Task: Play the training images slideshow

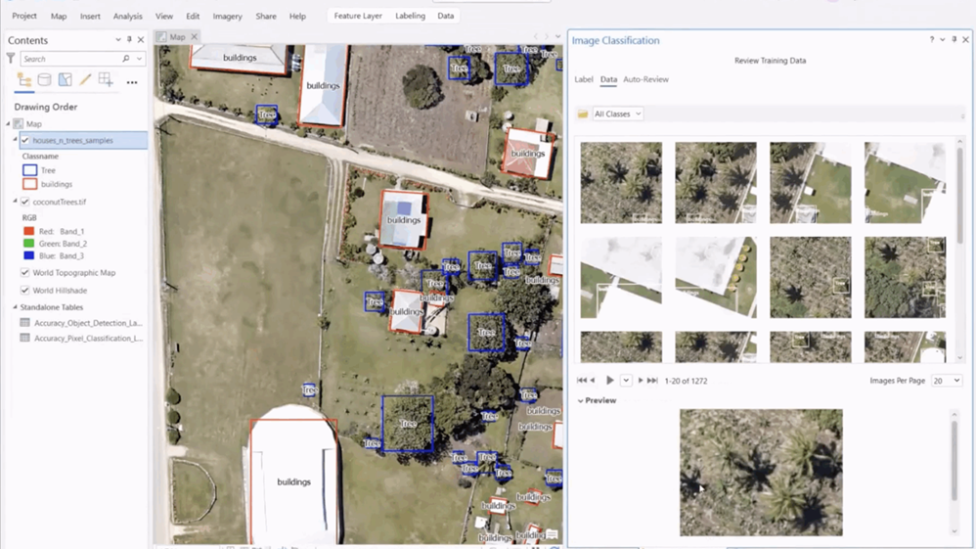Action: (610, 380)
